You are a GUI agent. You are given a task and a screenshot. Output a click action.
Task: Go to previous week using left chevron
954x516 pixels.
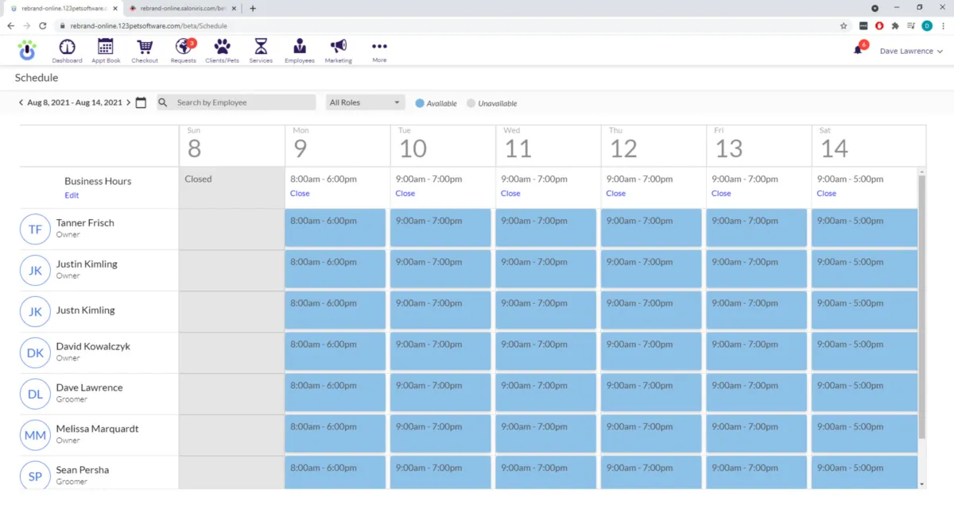[x=21, y=102]
